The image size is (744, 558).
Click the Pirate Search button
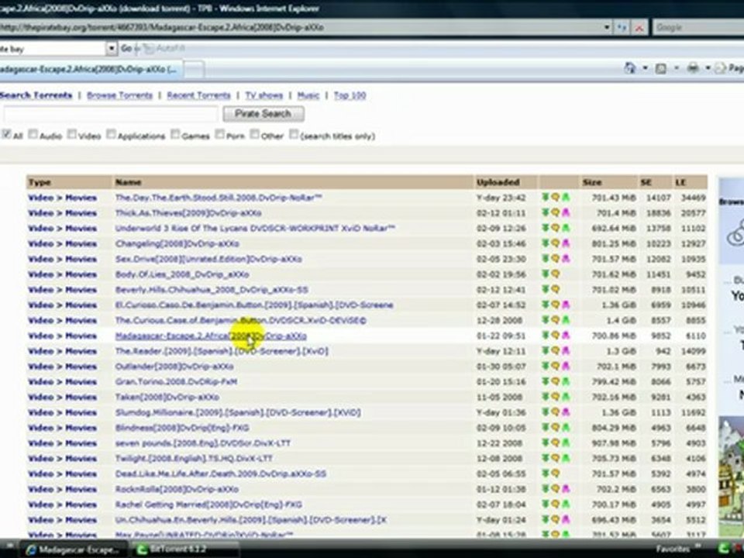[263, 114]
